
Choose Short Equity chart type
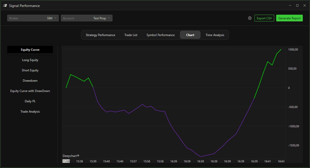click(30, 70)
